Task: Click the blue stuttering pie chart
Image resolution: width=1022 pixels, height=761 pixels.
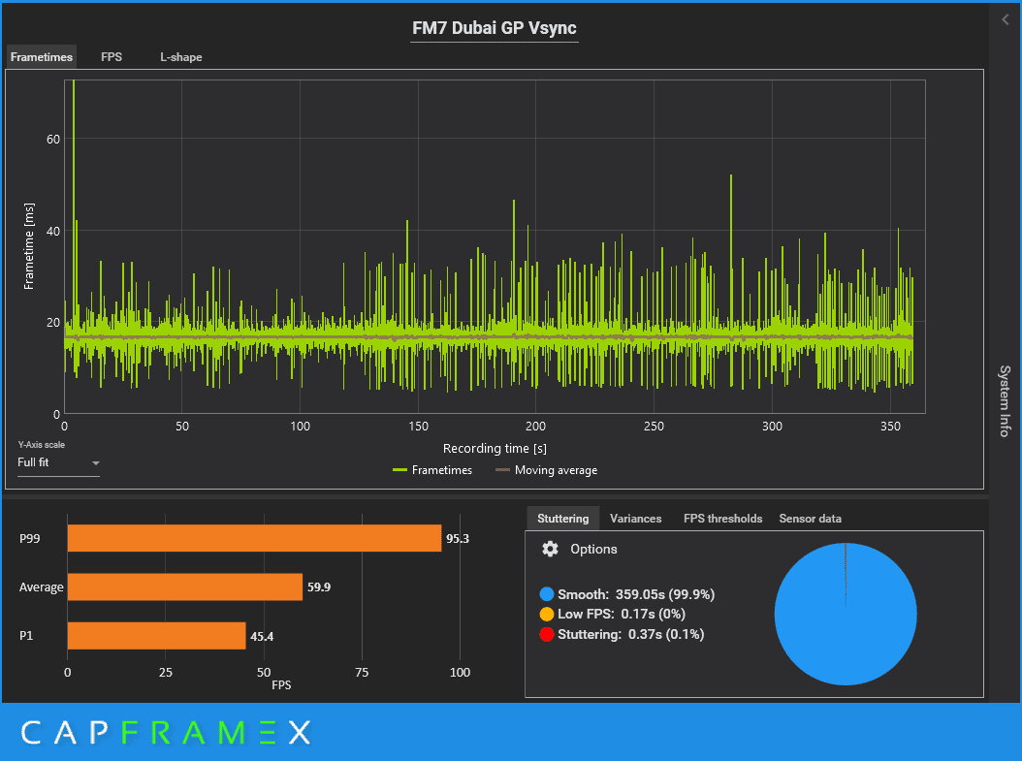Action: coord(846,614)
